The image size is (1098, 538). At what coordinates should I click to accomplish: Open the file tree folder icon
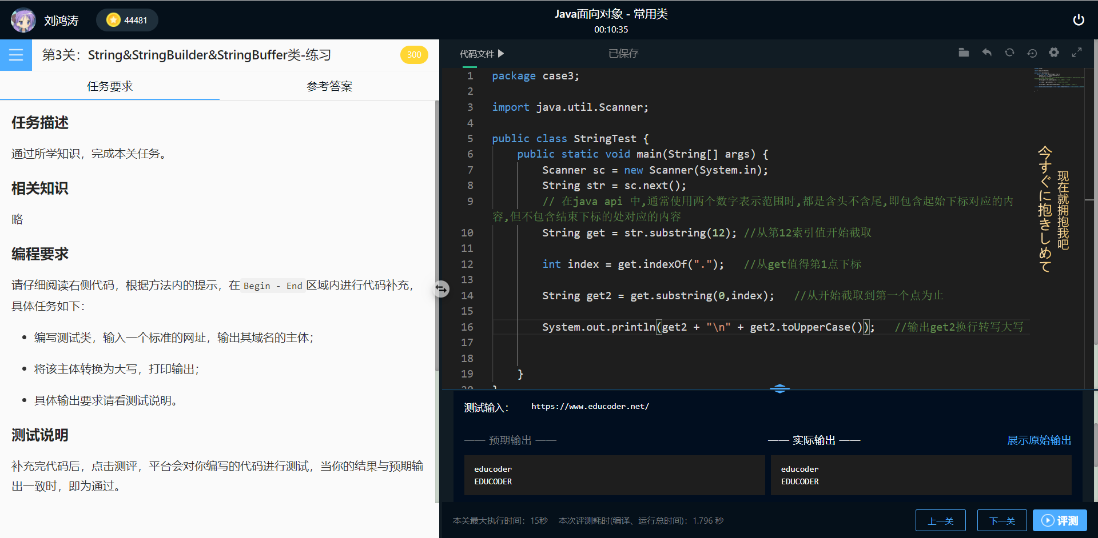pyautogui.click(x=964, y=52)
